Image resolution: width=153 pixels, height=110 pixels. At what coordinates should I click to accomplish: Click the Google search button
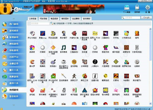[x=146, y=18]
